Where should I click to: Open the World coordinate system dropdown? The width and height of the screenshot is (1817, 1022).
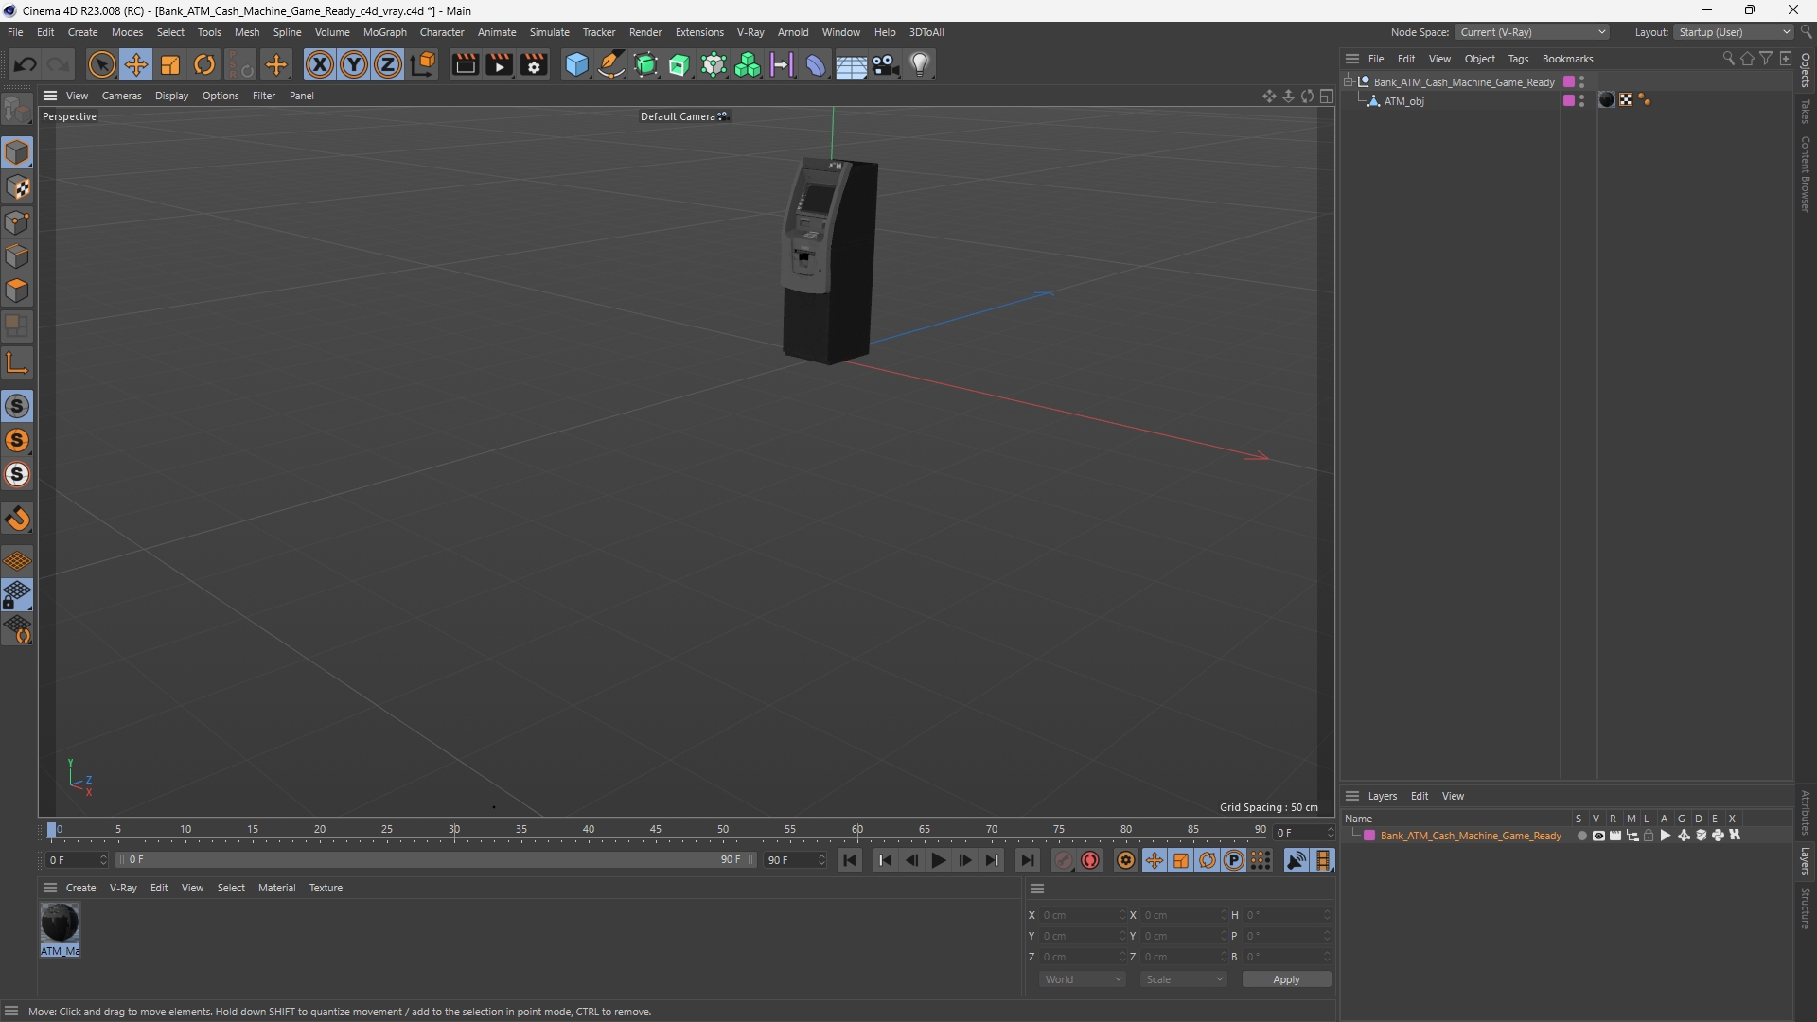click(x=1083, y=979)
